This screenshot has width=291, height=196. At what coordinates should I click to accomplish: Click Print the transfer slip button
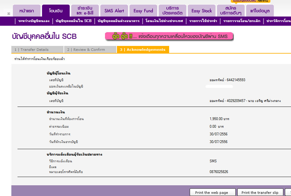(x=260, y=193)
